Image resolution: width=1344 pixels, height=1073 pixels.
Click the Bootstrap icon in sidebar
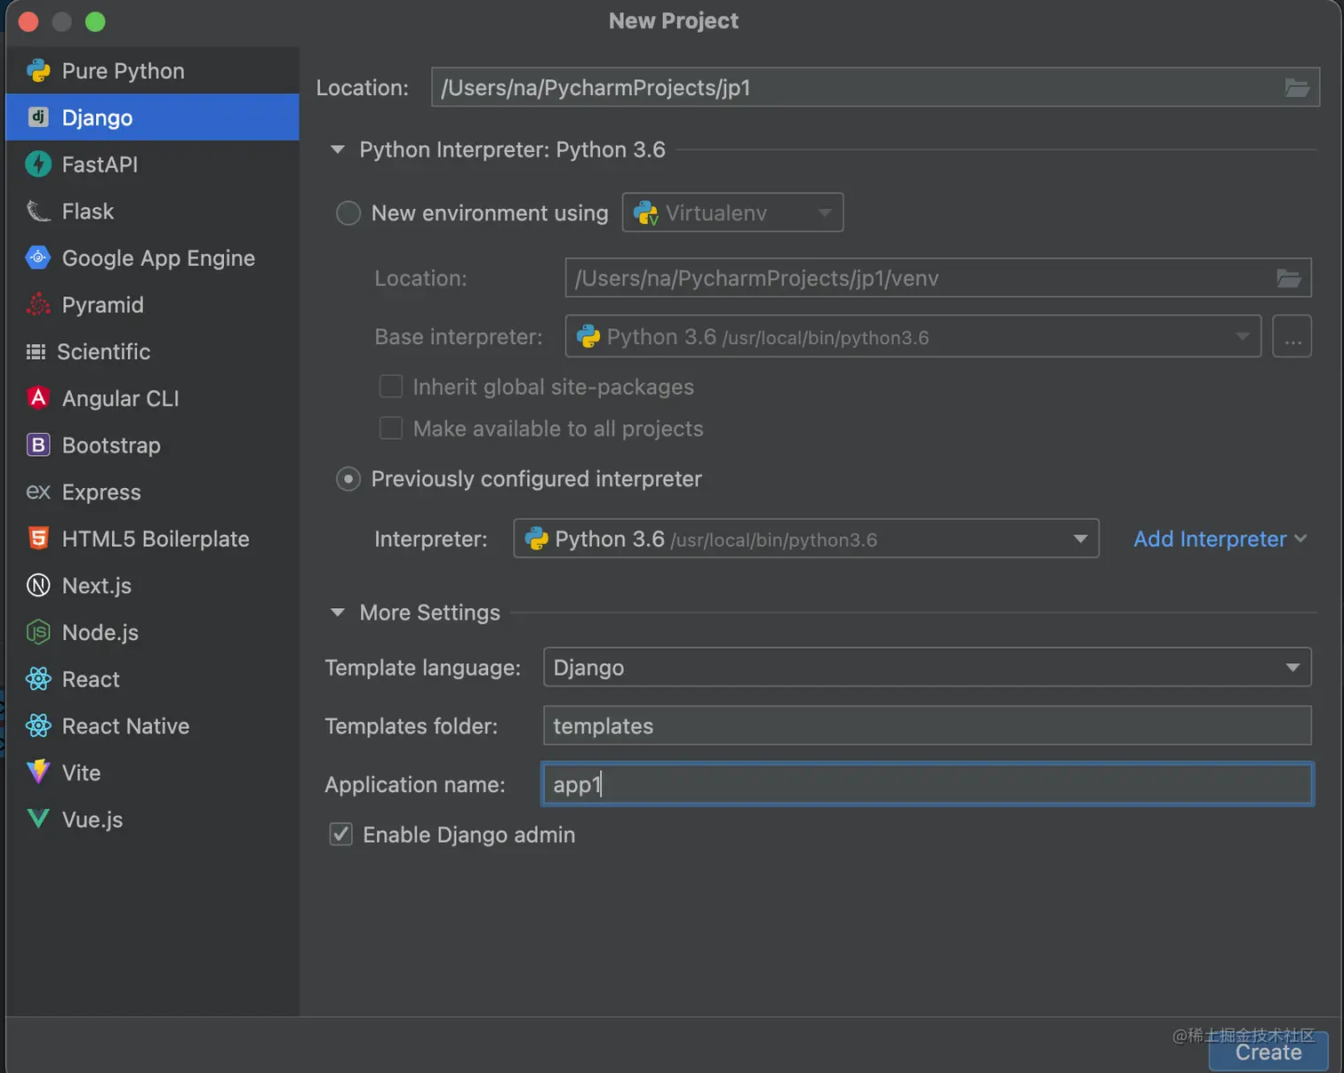pos(38,445)
